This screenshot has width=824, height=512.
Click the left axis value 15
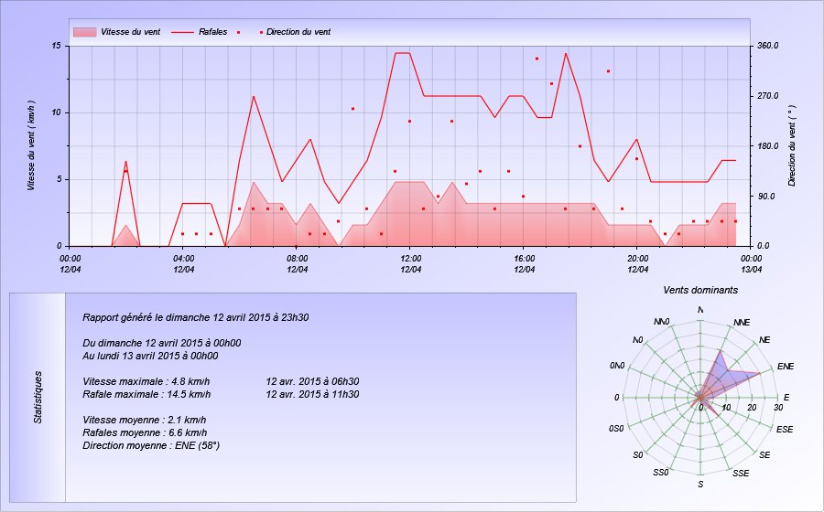[56, 46]
